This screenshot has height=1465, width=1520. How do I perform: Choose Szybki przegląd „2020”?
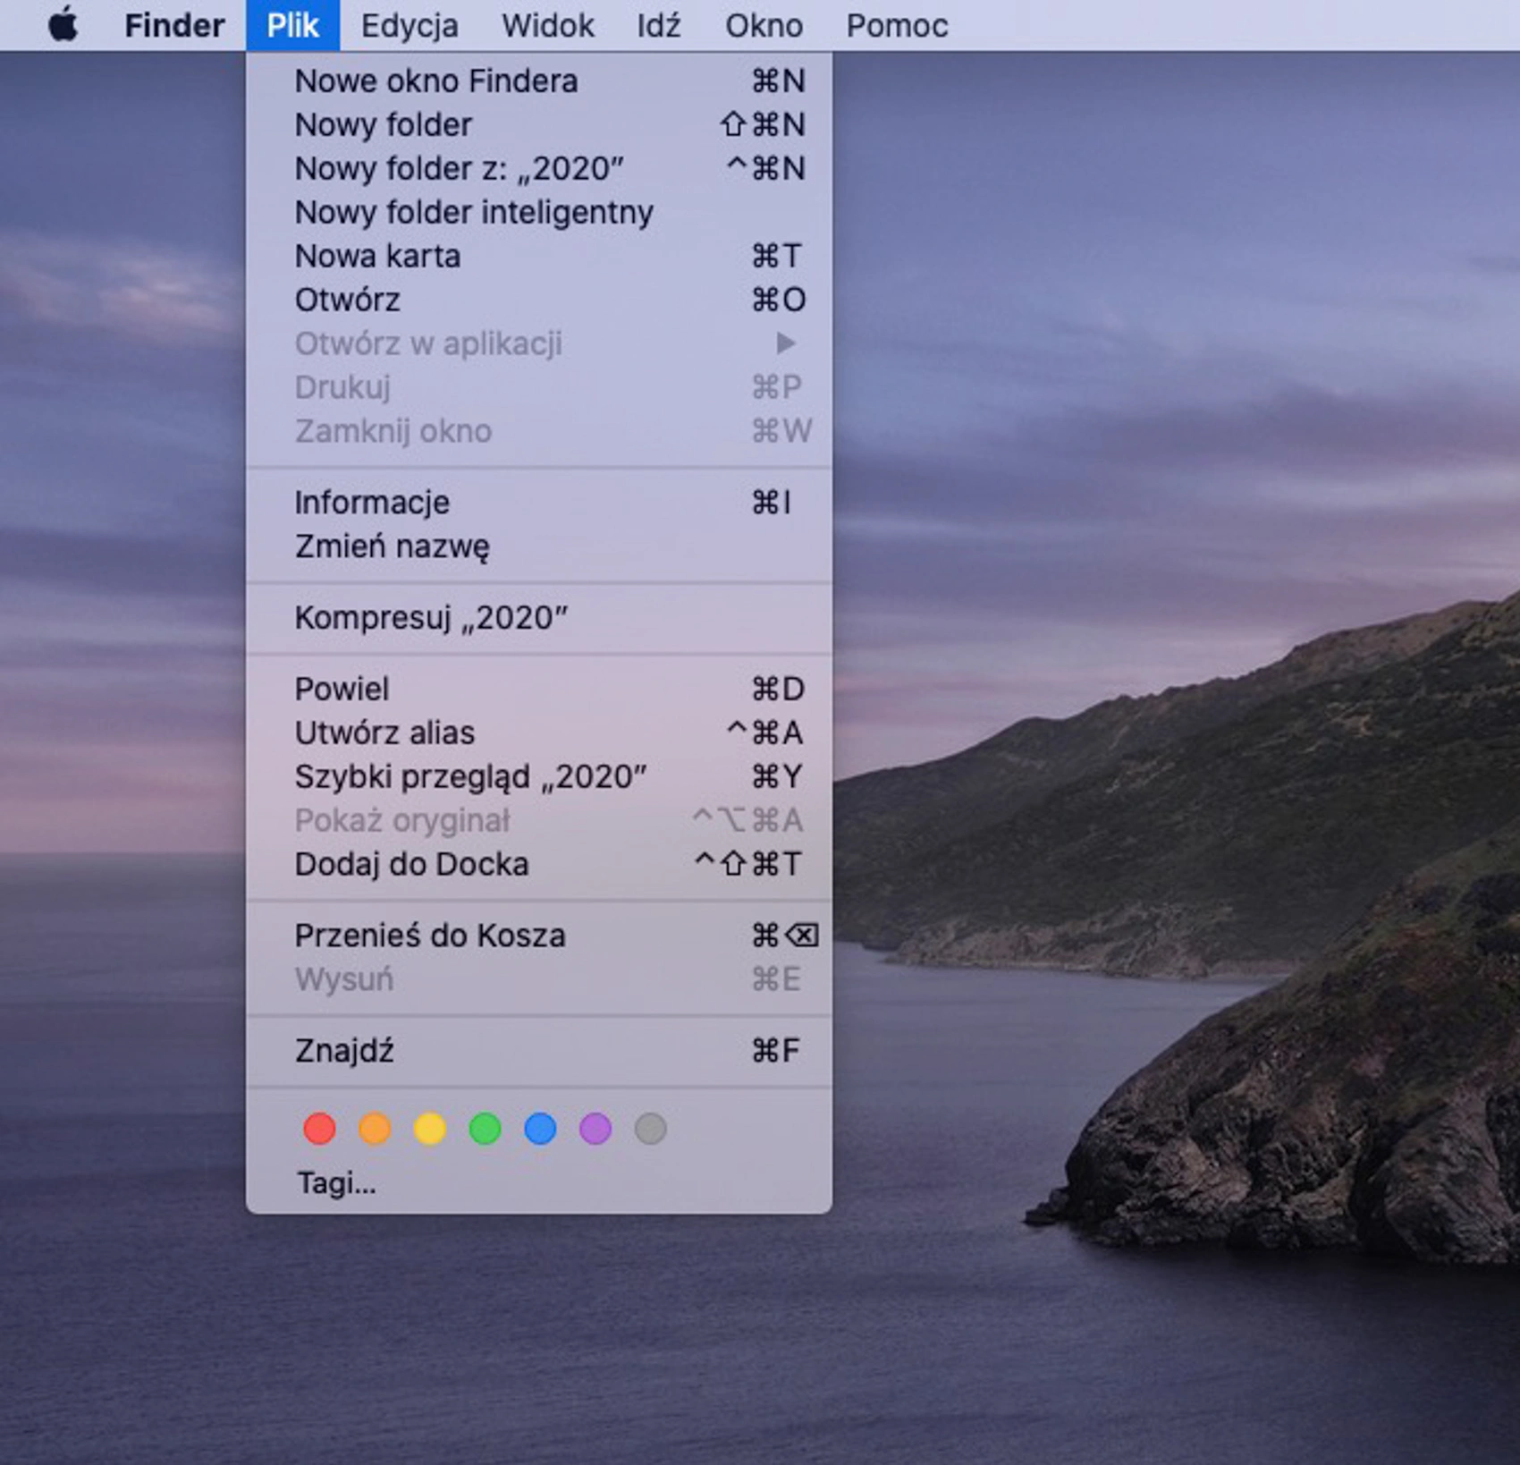[539, 777]
